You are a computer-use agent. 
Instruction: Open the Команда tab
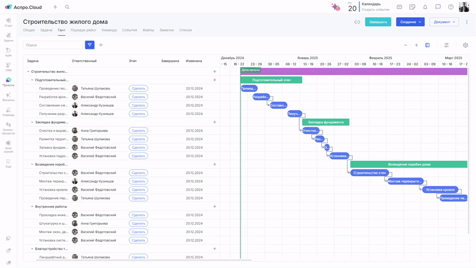tap(109, 30)
